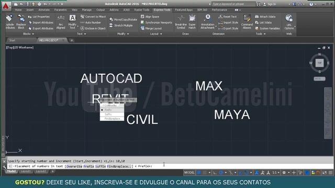Screen dimensions: 335x188
Task: Choose Enclose in Object
Action: tap(93, 28)
